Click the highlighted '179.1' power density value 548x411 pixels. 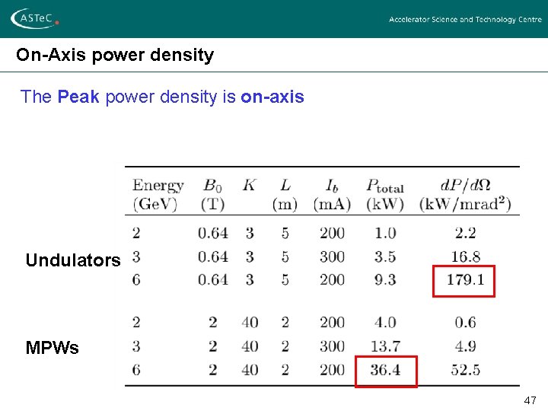coord(465,280)
